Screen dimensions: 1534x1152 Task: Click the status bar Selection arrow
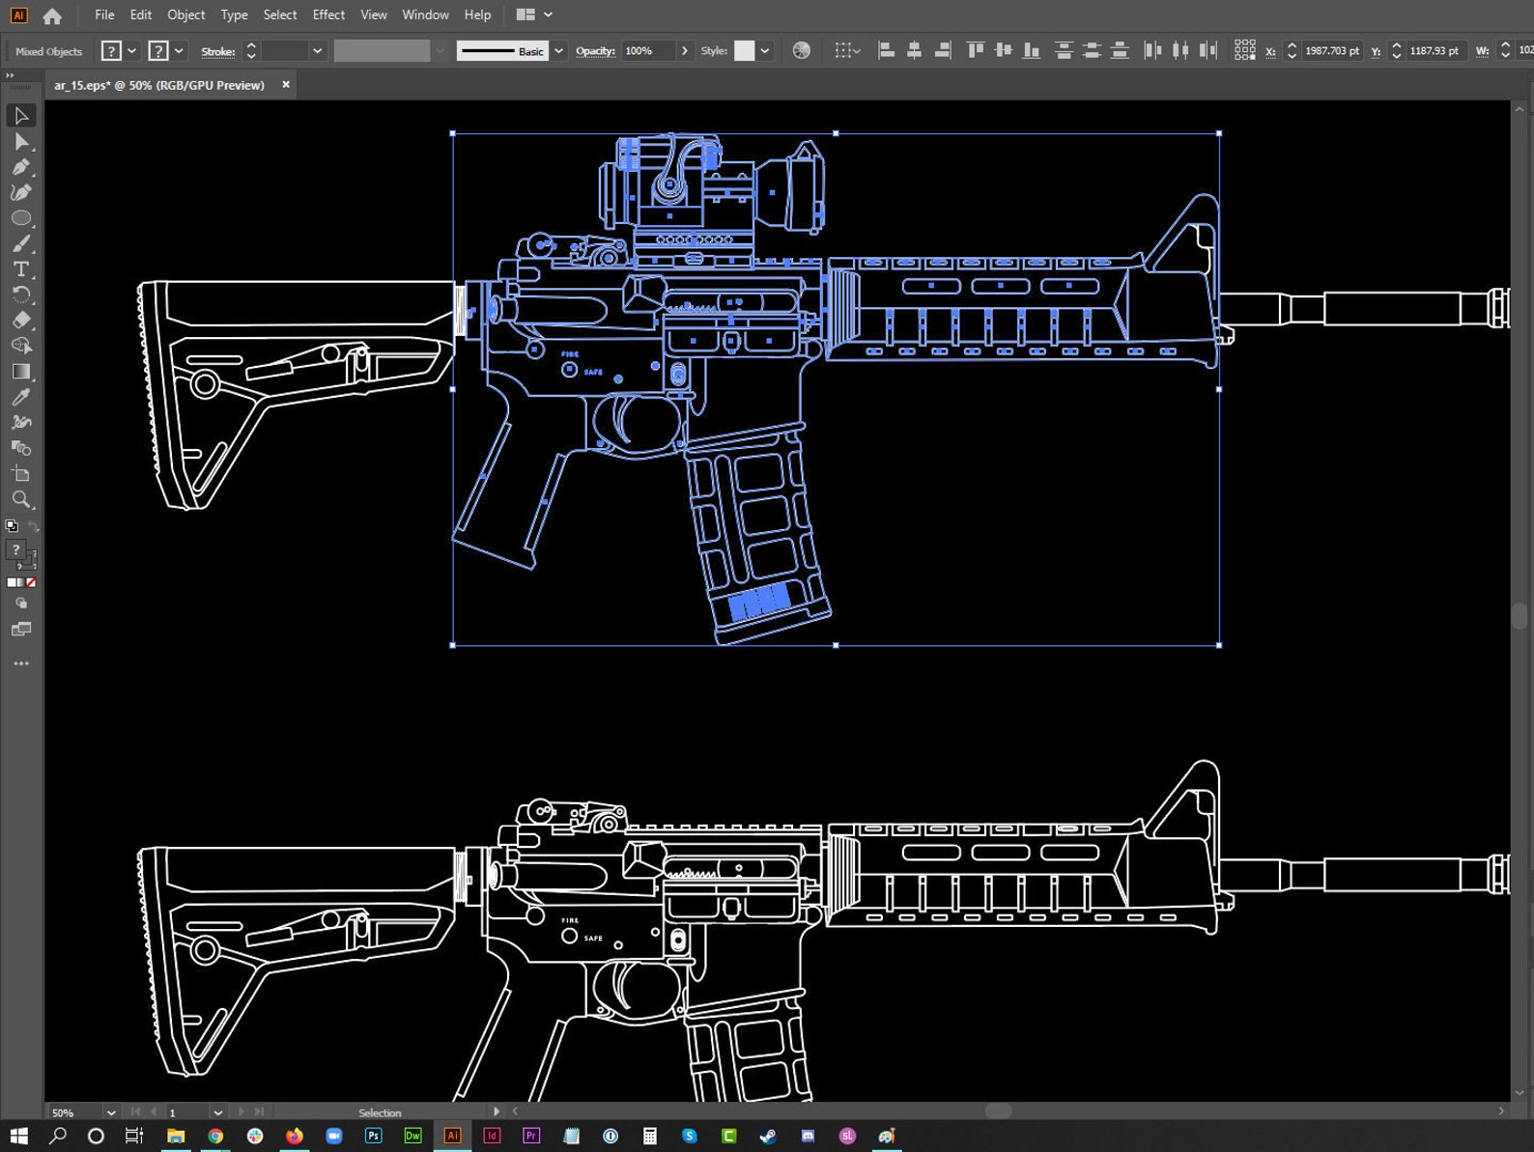point(497,1112)
